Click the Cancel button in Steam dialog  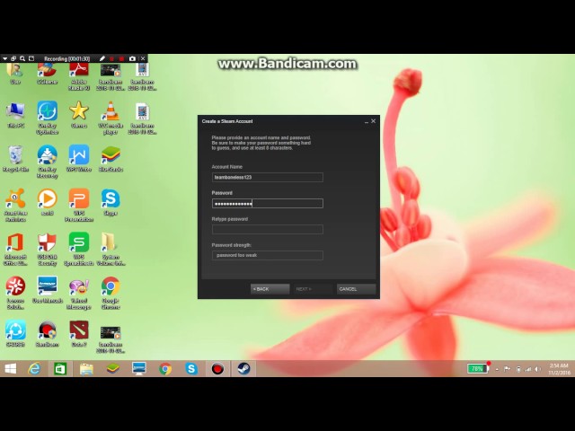(356, 289)
